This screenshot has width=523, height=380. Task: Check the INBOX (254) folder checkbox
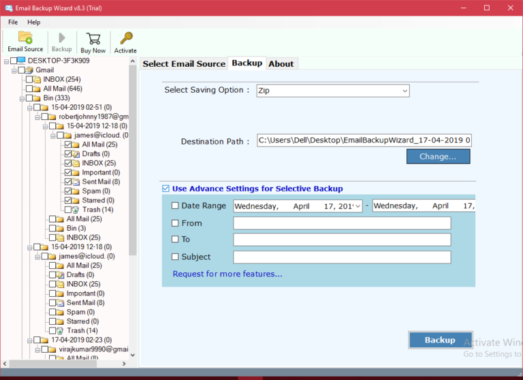28,80
